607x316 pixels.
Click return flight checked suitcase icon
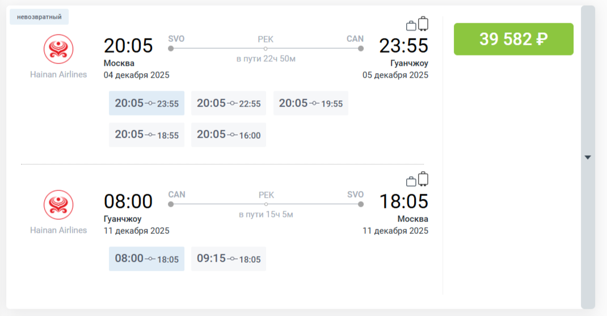423,180
